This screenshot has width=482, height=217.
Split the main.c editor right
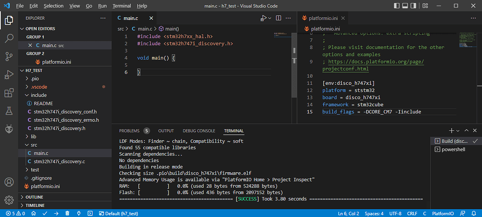(278, 18)
